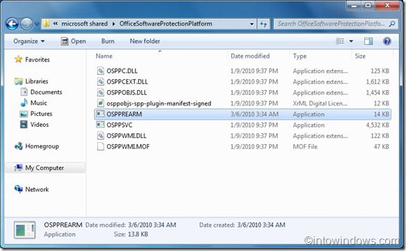406x251 pixels.
Task: Click the Music note icon
Action: tap(24, 103)
